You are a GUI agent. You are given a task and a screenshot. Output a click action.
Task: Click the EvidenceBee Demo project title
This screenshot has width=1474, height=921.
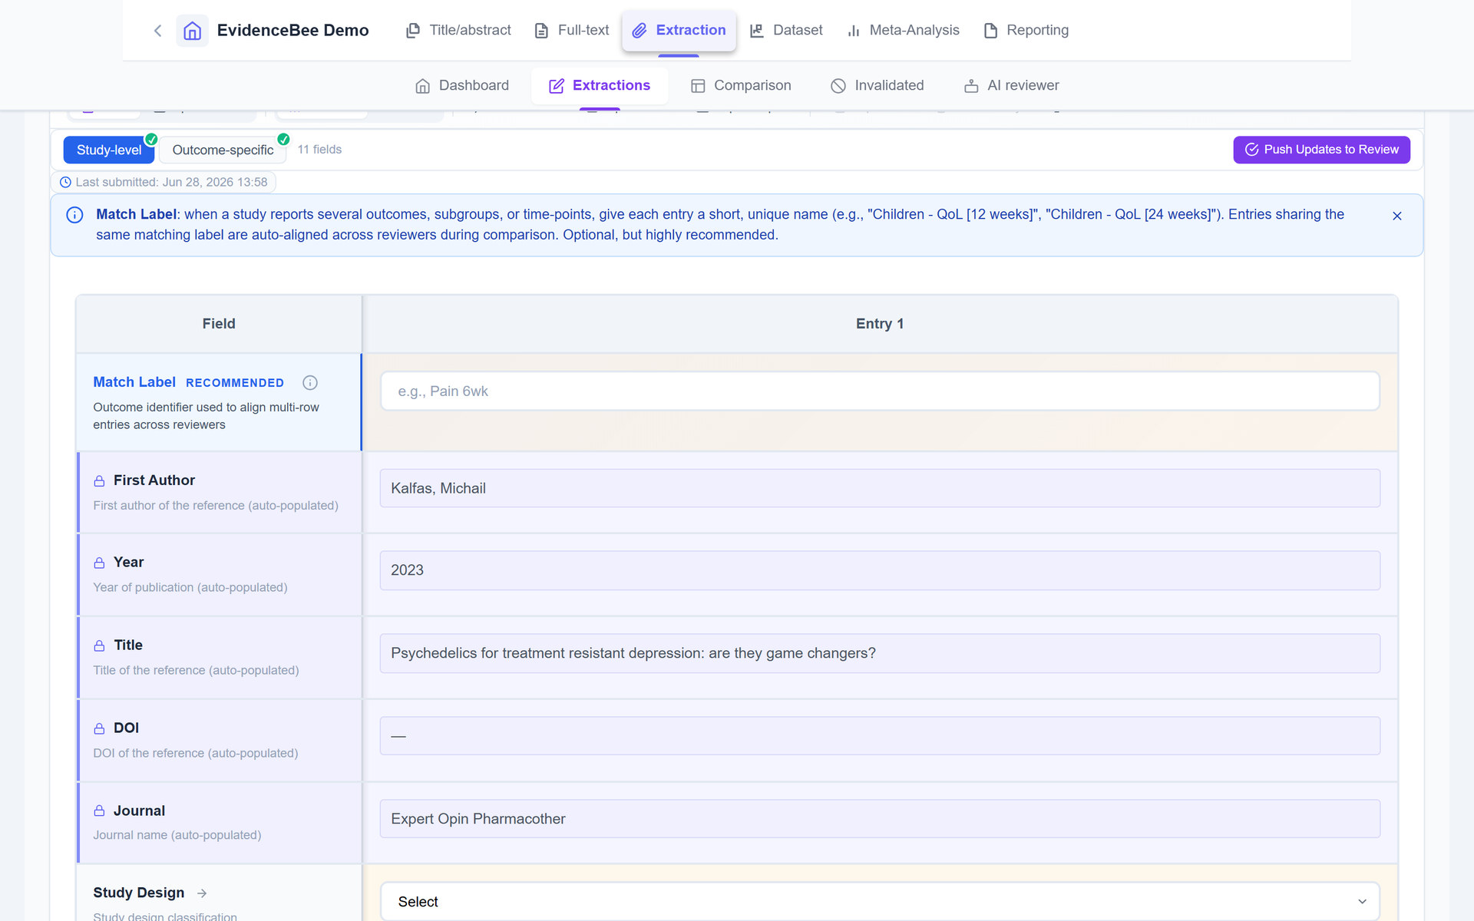pyautogui.click(x=292, y=31)
